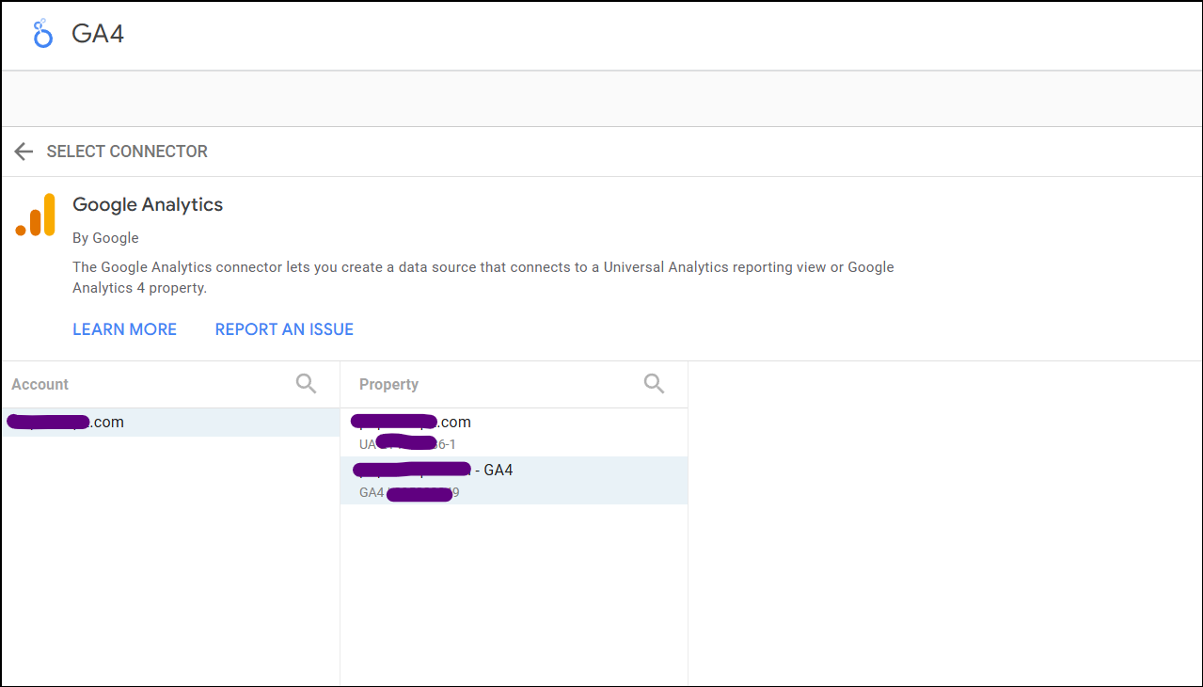The image size is (1203, 687).
Task: Click the connector description paragraph
Action: [483, 278]
